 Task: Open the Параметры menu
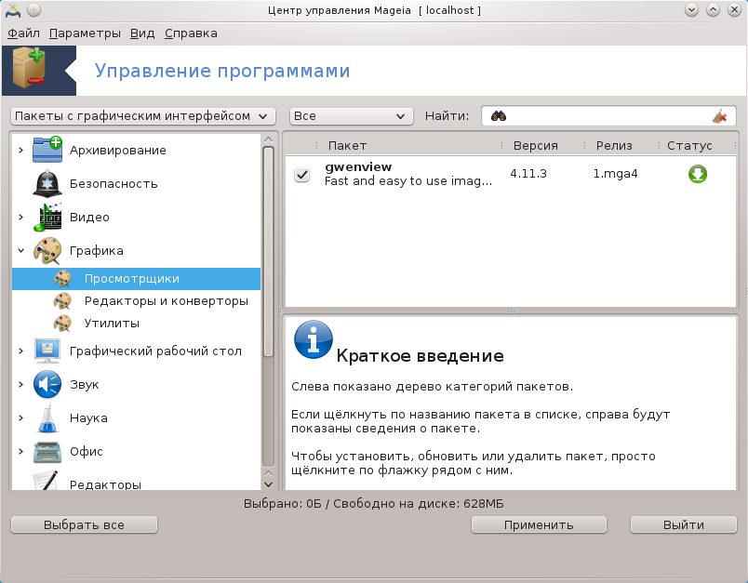[85, 33]
